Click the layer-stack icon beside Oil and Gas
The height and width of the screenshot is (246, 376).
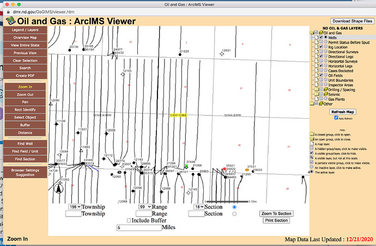pos(321,33)
